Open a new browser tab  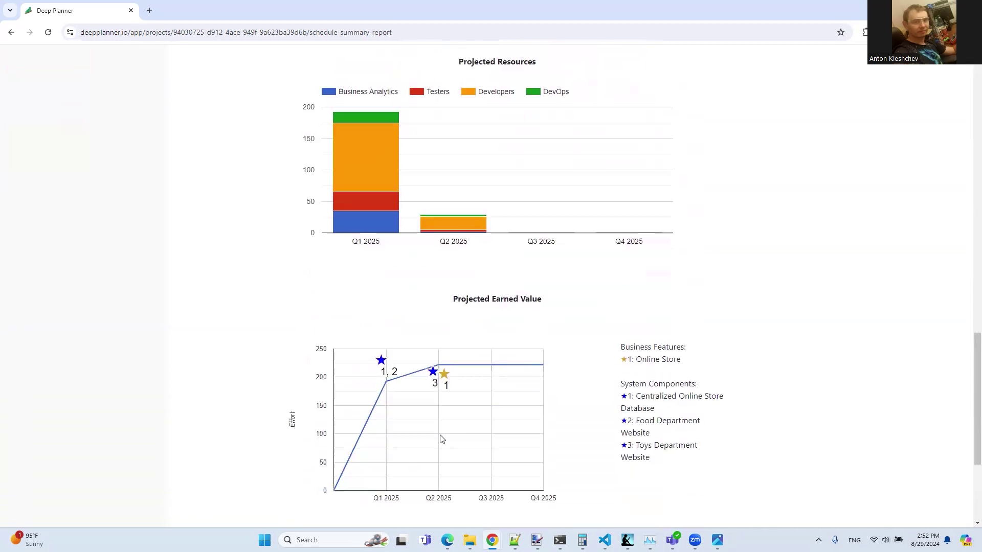149,10
